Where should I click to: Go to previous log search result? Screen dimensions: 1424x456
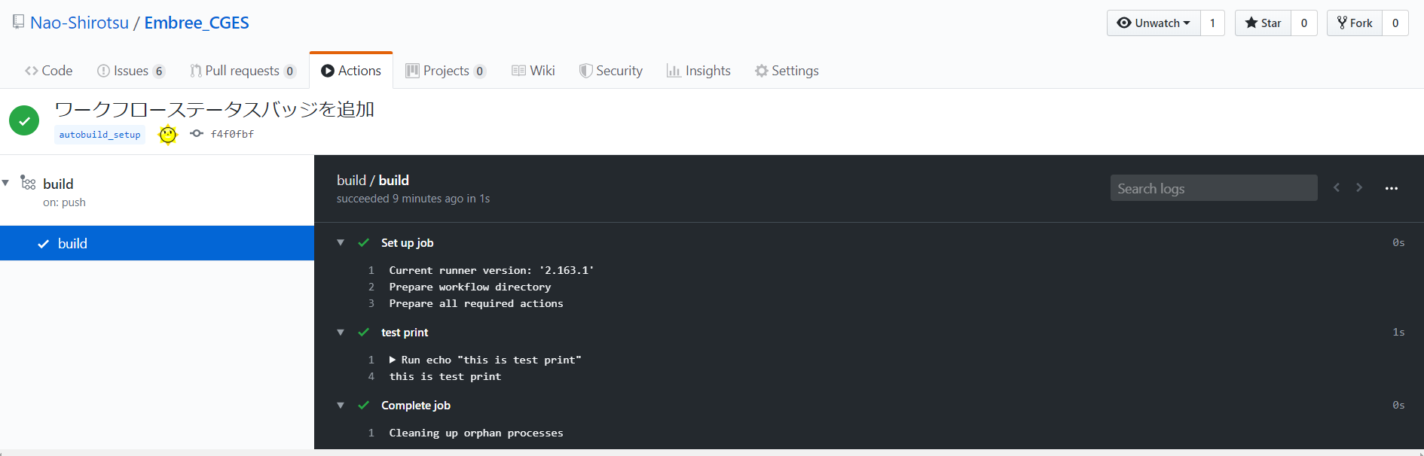1337,187
